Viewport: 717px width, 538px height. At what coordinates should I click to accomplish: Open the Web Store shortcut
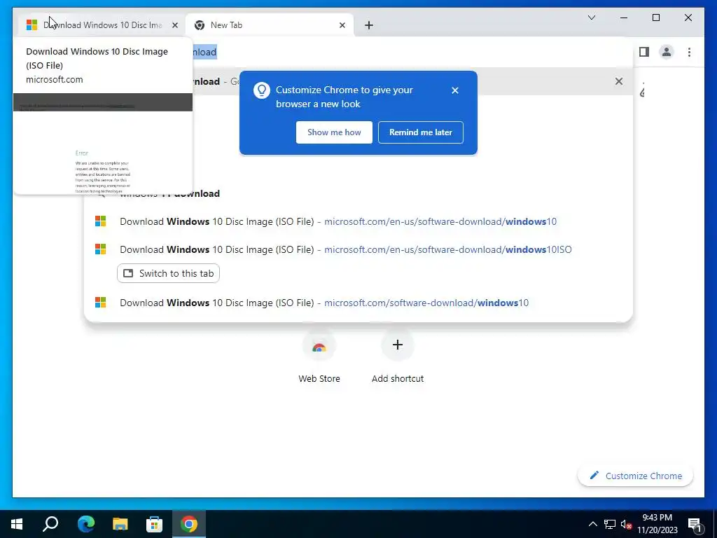click(319, 358)
